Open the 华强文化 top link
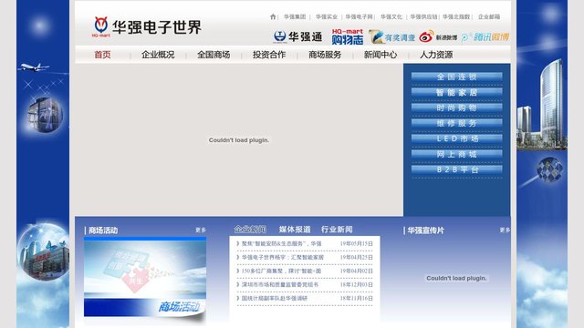Screen dimensions: 584x328 [x=391, y=16]
